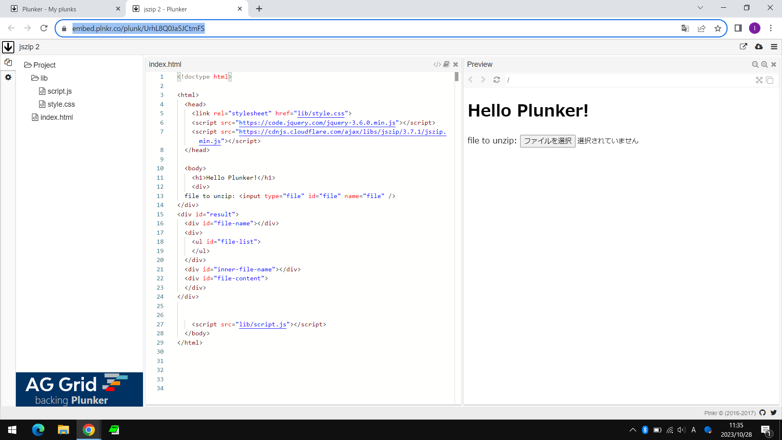Refresh the preview pane
782x440 pixels.
point(496,80)
